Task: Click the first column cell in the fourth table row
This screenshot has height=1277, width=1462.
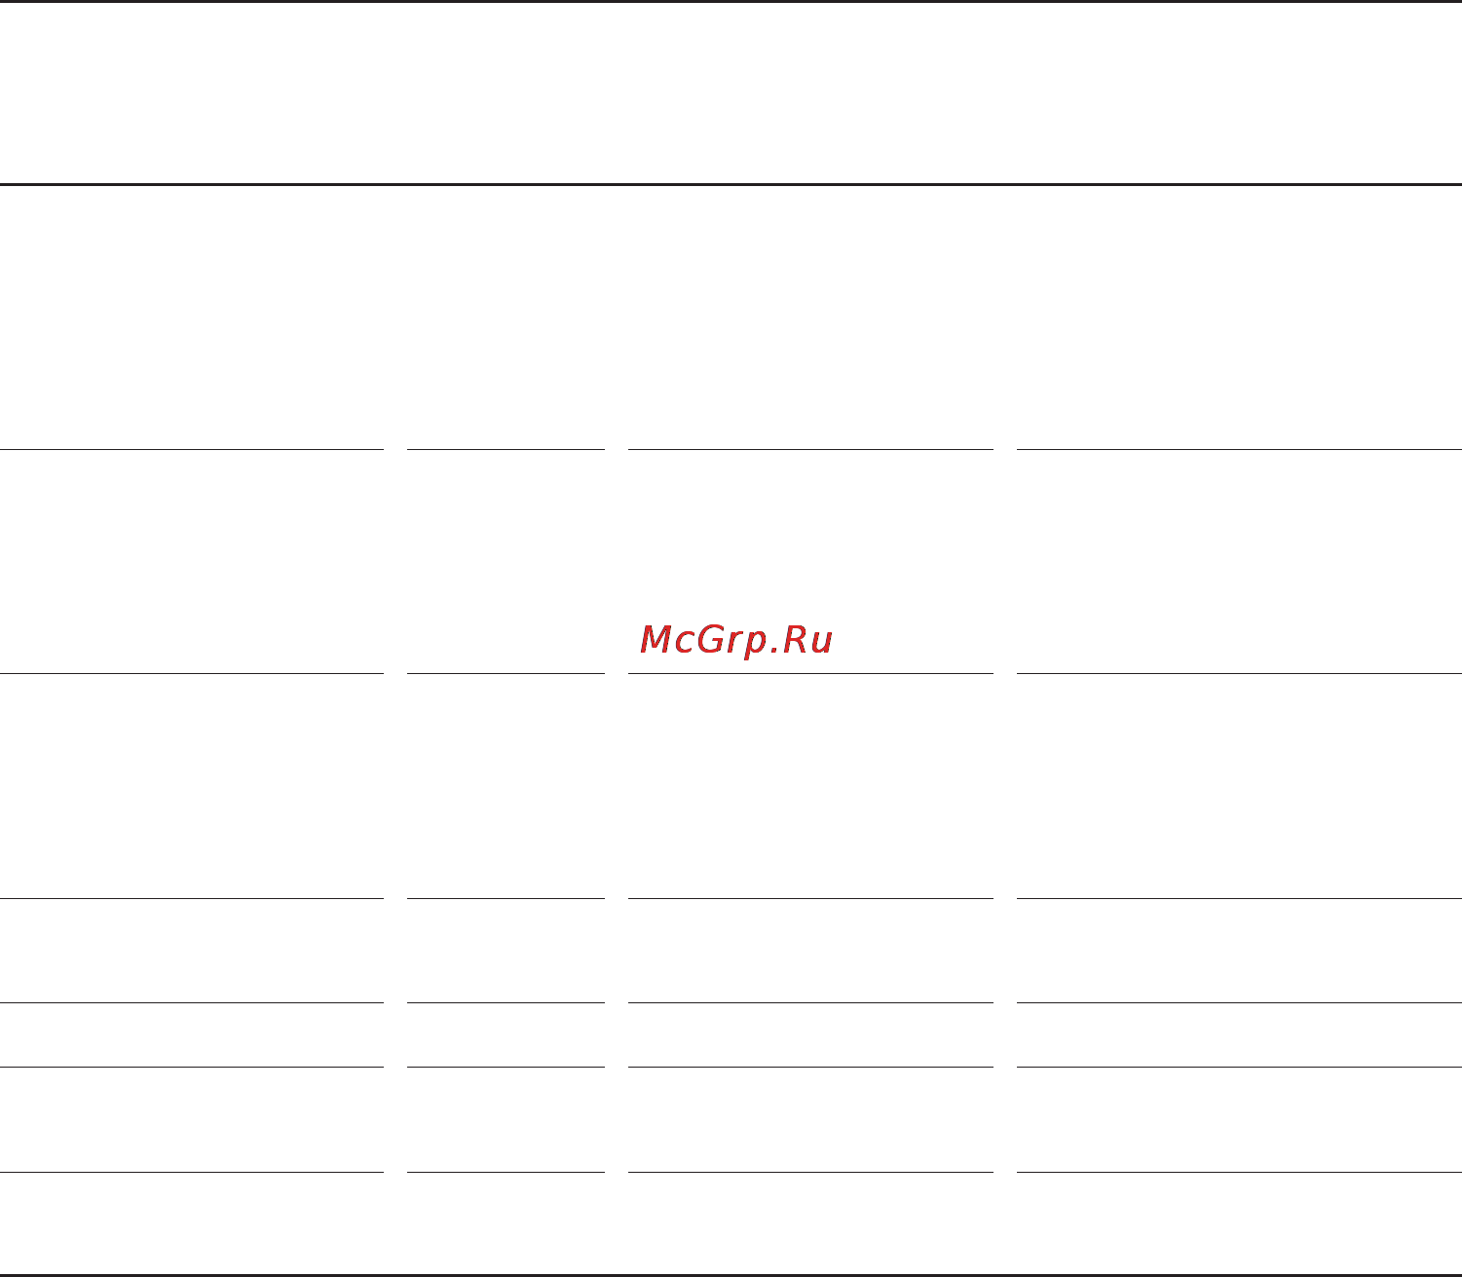Action: point(191,951)
